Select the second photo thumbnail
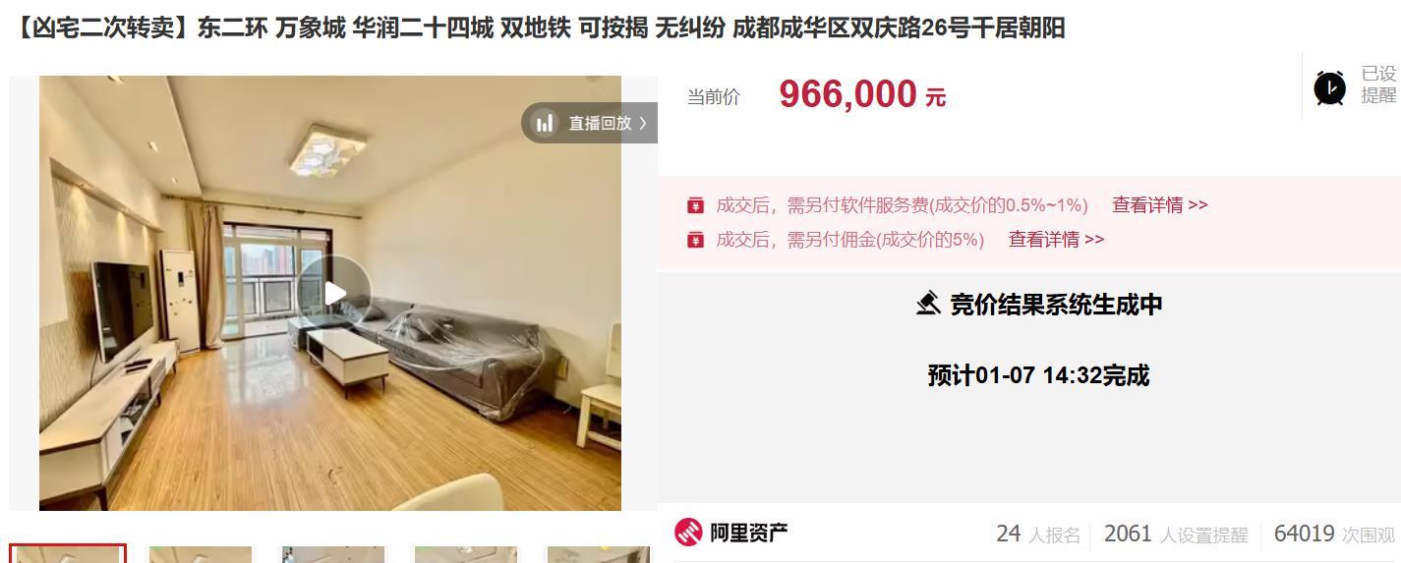Screen dimensions: 1401x563 coord(201,554)
